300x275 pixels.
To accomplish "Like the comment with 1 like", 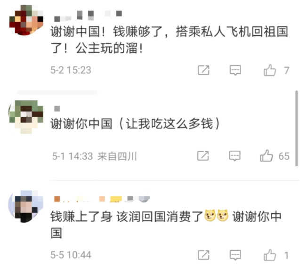I will coord(269,255).
